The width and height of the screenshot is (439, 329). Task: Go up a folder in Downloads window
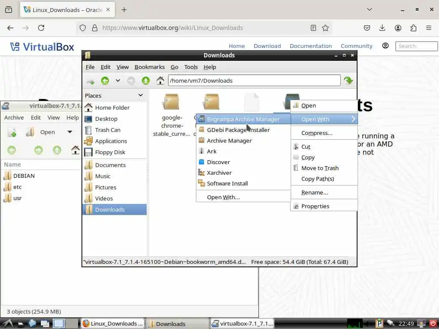click(146, 81)
